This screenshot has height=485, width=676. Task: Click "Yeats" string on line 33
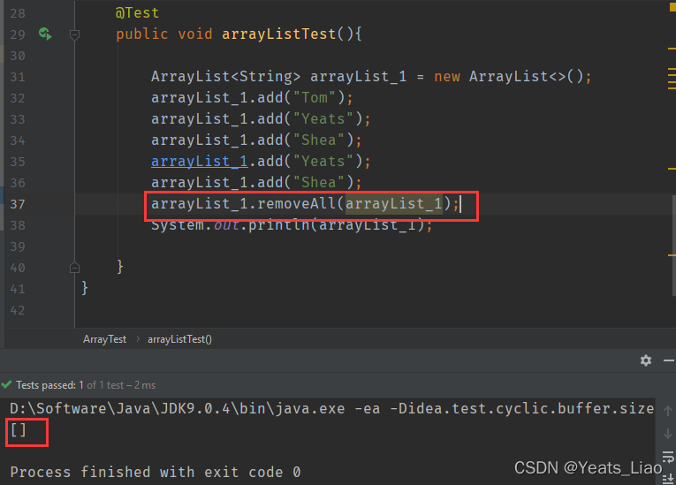pos(323,118)
